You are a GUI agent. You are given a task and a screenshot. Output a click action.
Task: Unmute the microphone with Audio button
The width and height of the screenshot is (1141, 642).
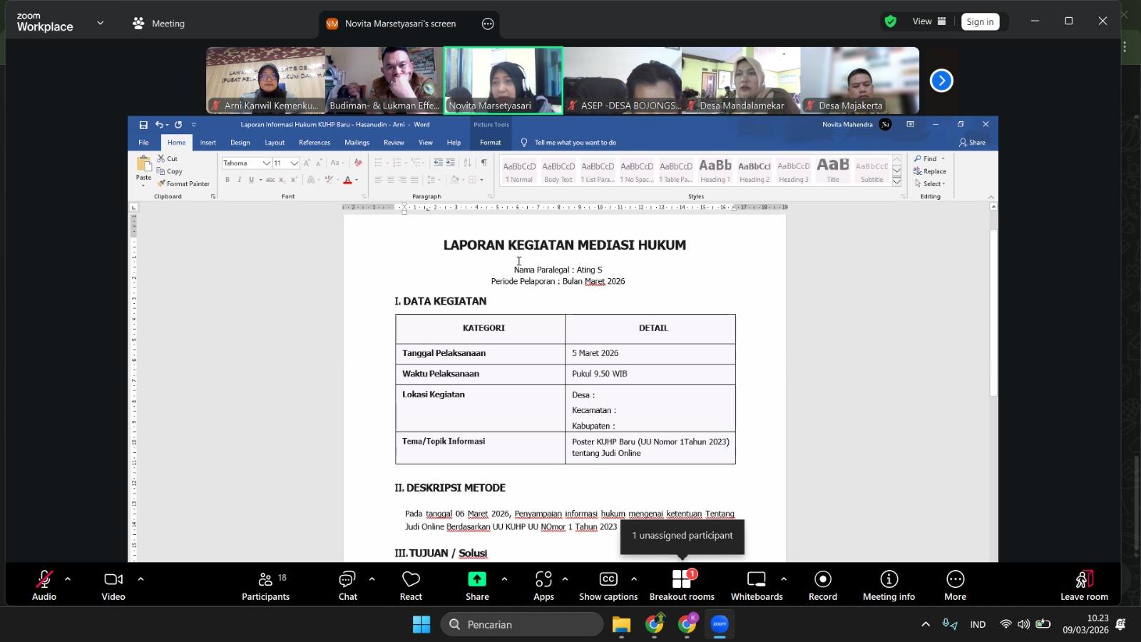pyautogui.click(x=44, y=585)
